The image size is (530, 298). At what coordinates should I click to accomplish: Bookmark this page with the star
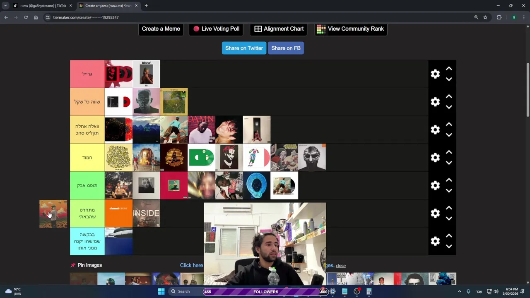coord(485,17)
